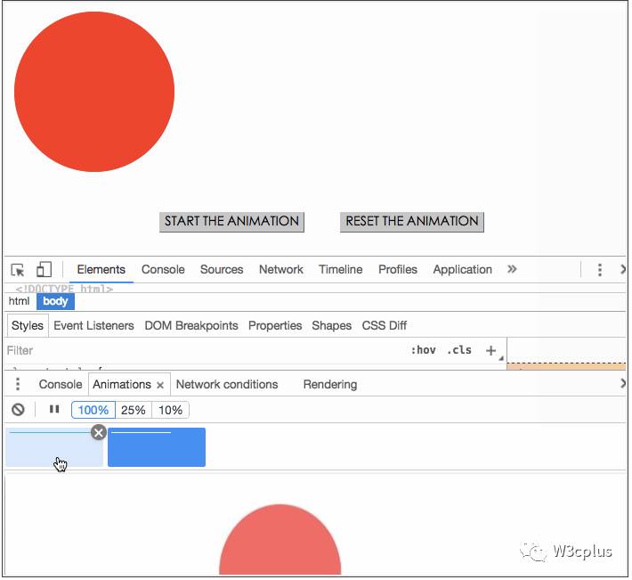Open the Application tab
This screenshot has height=580, width=632.
pos(463,269)
